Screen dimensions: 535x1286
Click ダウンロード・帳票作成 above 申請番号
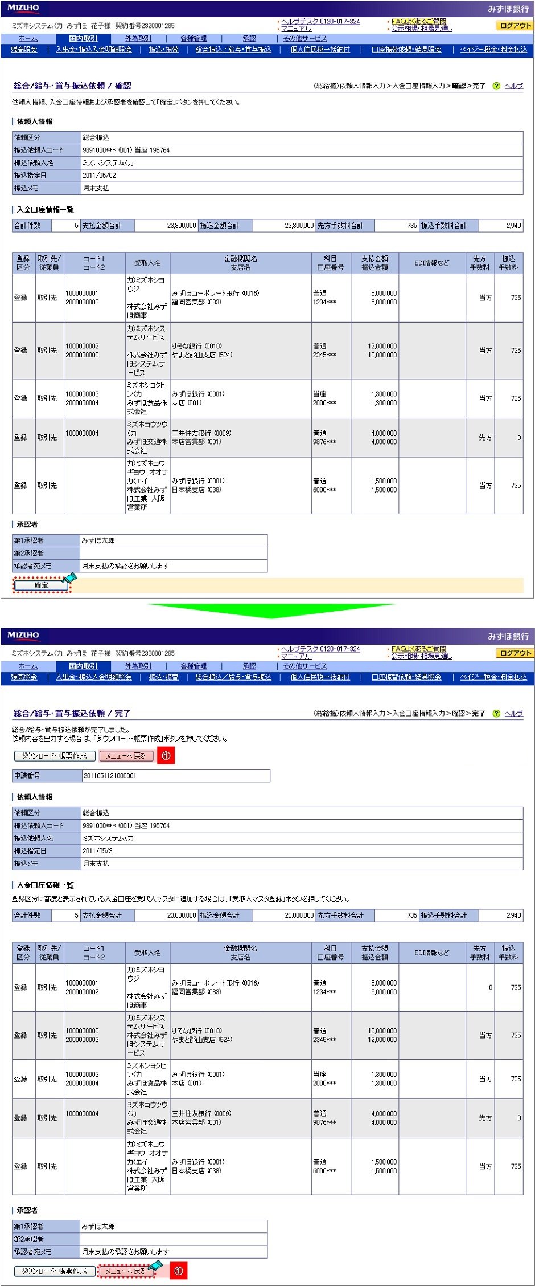tap(55, 756)
